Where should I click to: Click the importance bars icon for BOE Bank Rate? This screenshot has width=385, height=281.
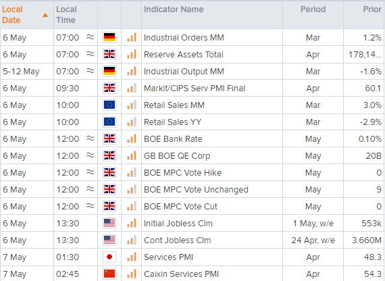pos(132,138)
